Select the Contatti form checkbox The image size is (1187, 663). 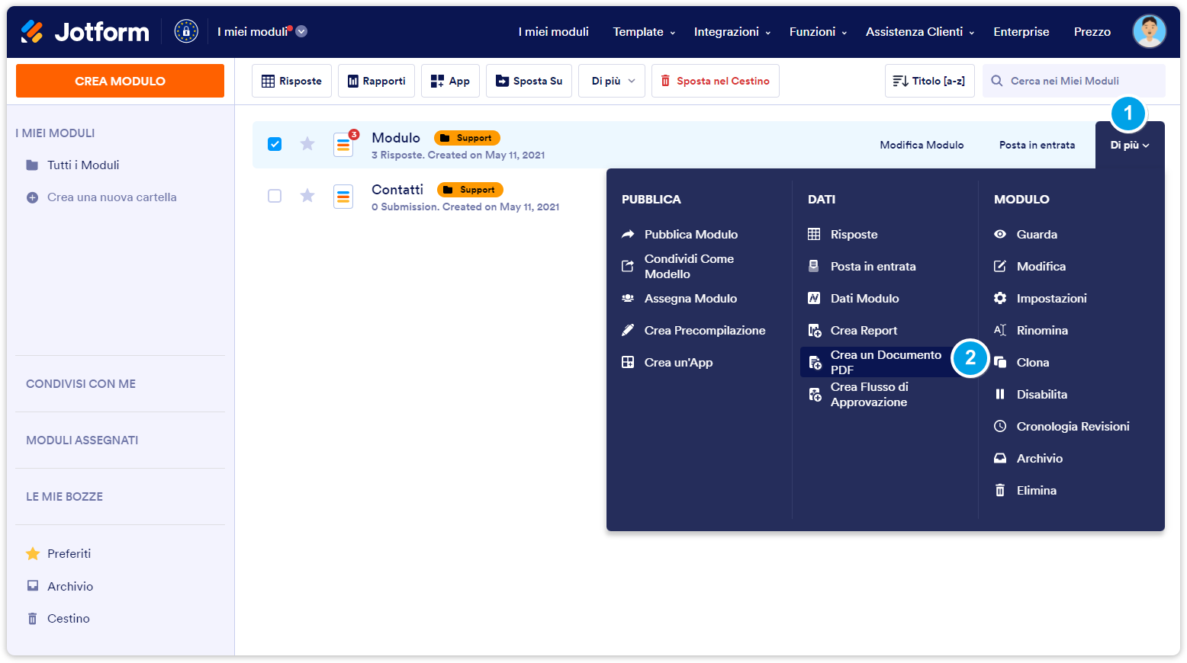pyautogui.click(x=275, y=196)
